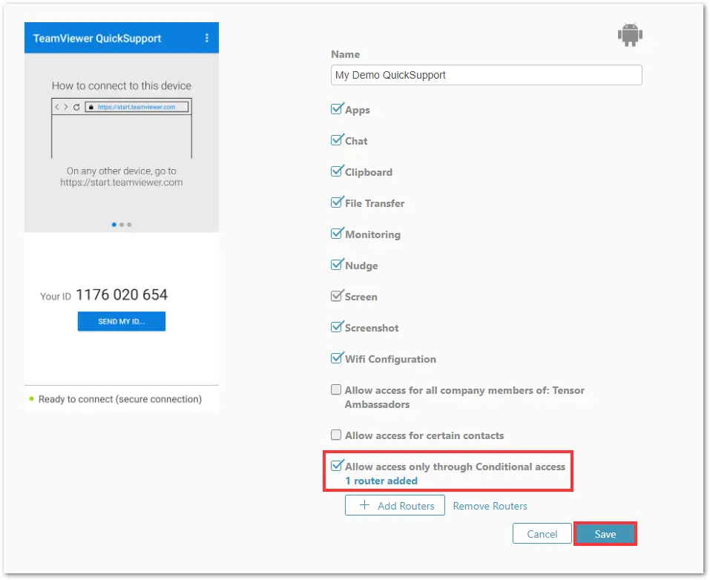This screenshot has width=710, height=580.
Task: Click the Android robot icon
Action: pos(630,34)
